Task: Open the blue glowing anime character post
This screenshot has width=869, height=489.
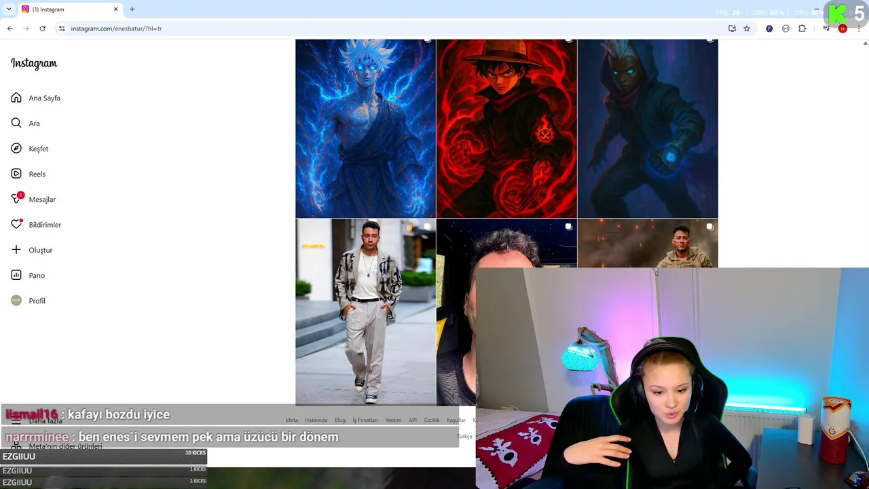Action: pos(365,128)
